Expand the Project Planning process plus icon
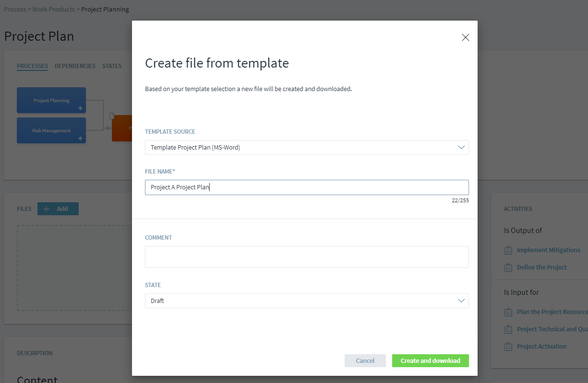This screenshot has height=383, width=588. pos(80,108)
